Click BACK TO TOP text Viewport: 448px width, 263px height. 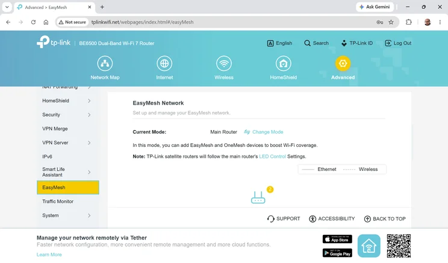point(389,218)
